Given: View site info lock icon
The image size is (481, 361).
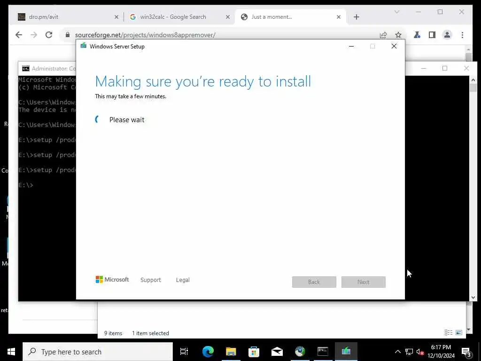Looking at the screenshot, I should coord(68,35).
